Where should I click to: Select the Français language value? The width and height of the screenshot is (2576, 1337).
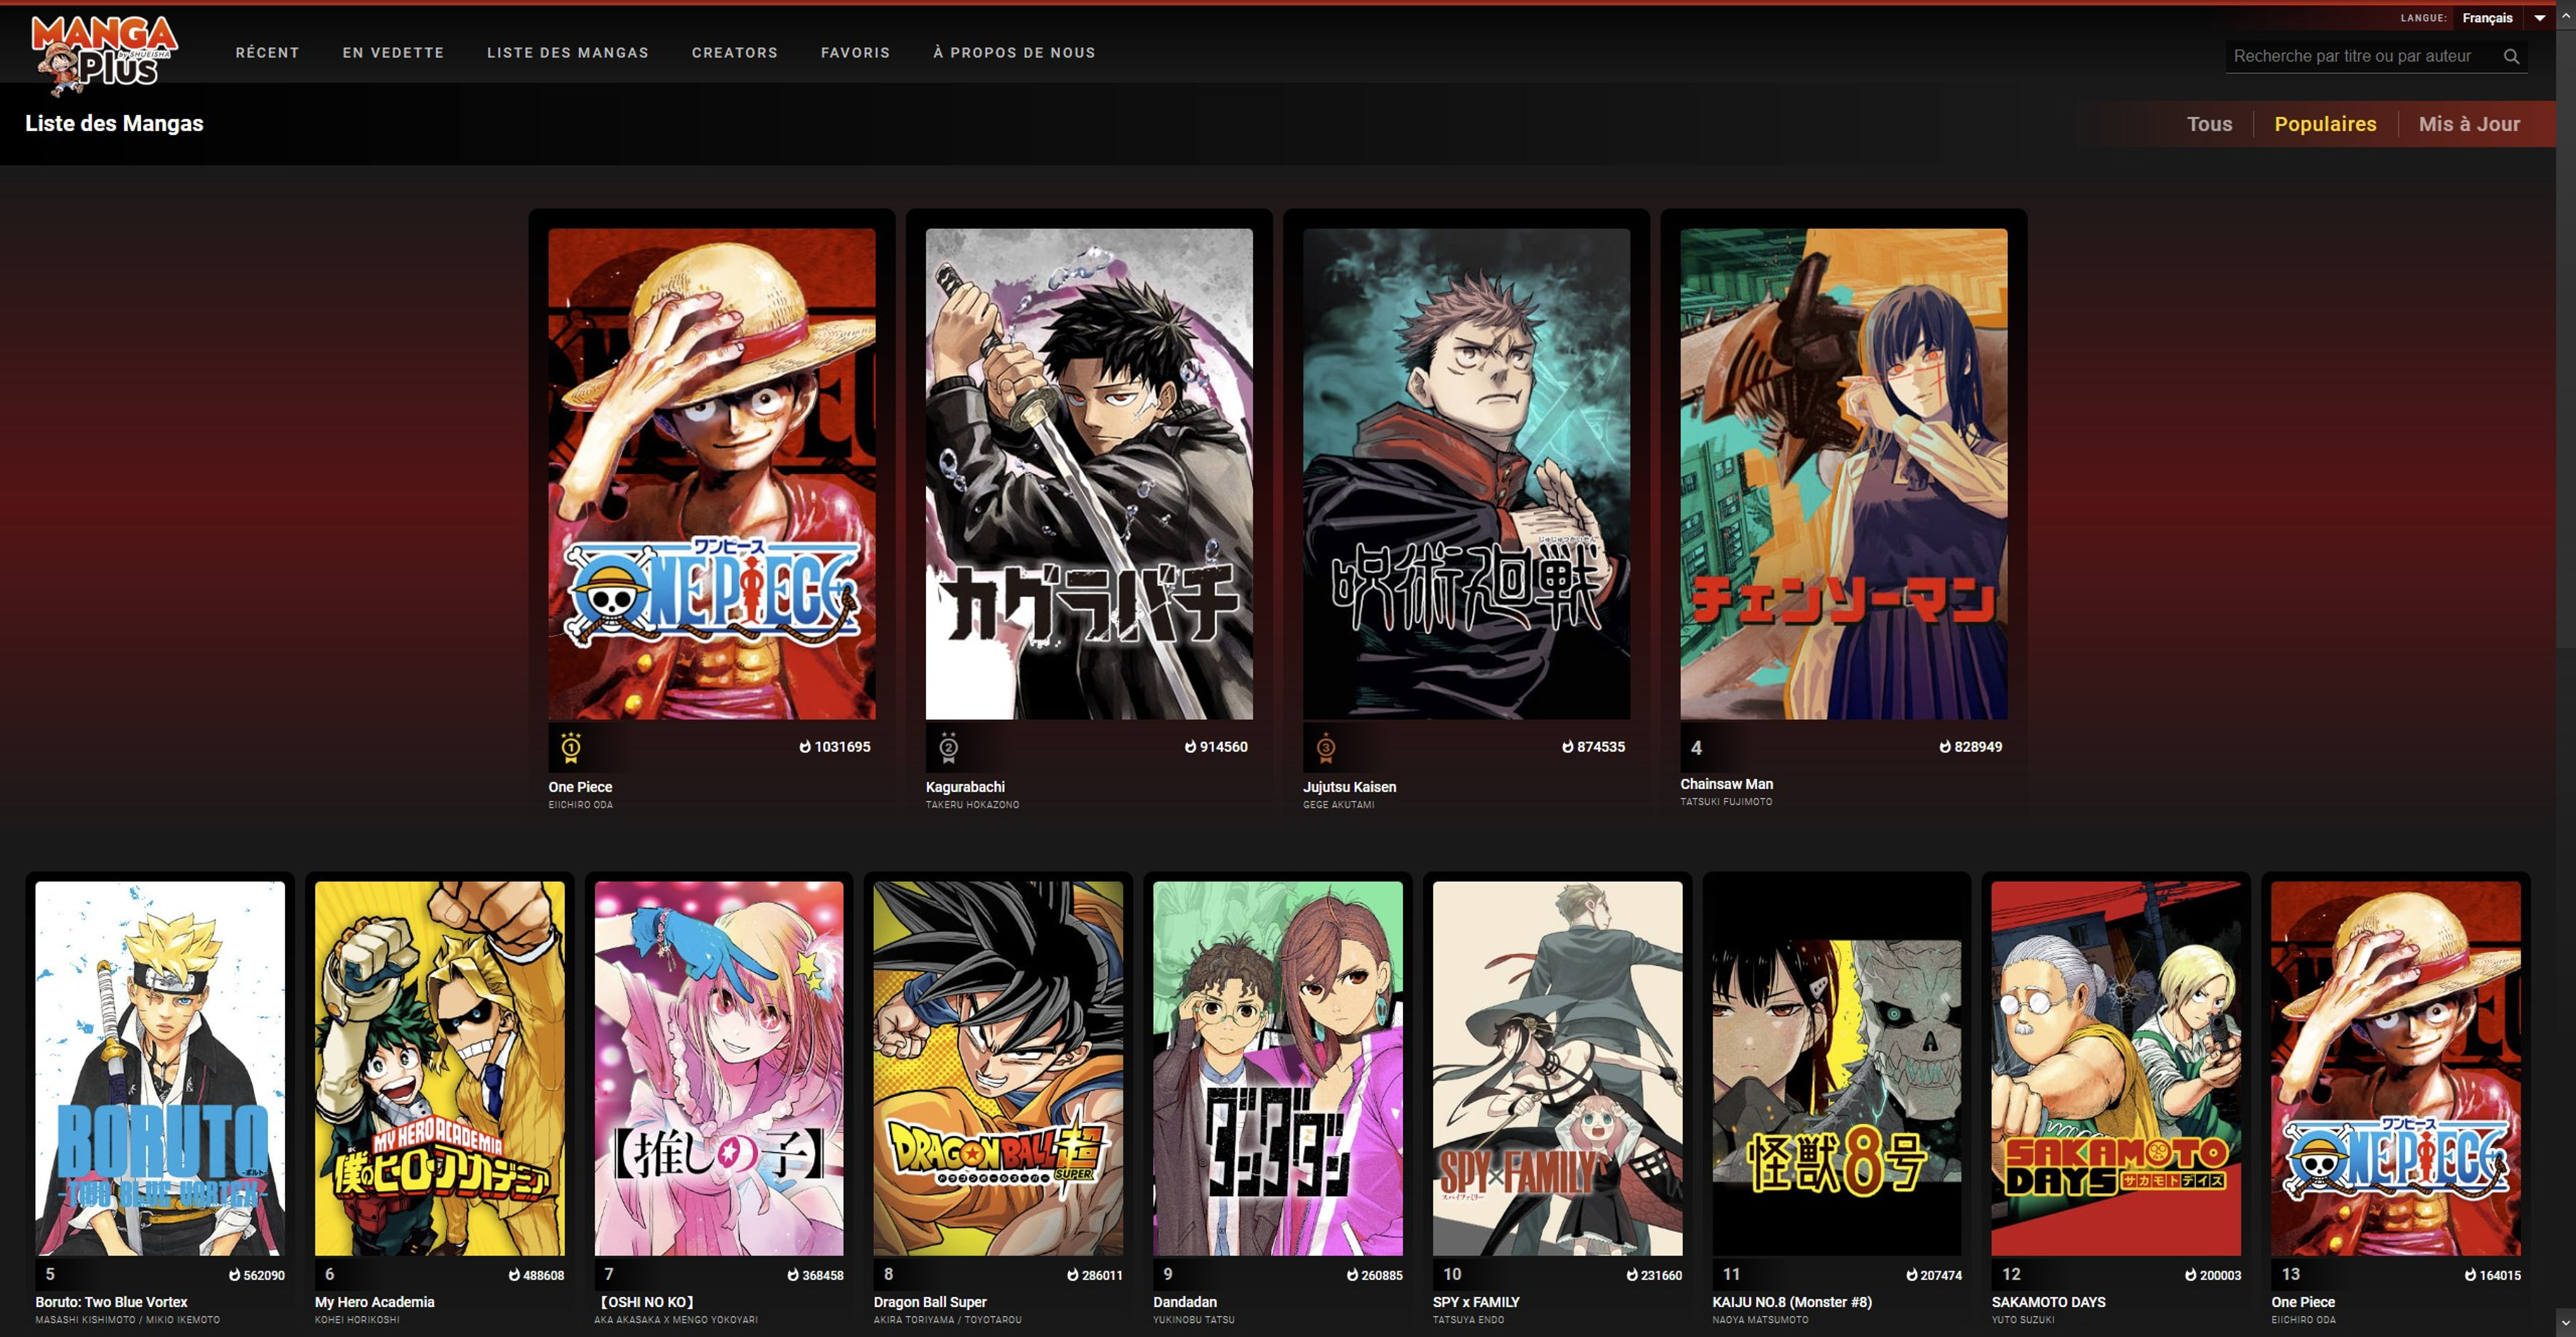(x=2487, y=18)
